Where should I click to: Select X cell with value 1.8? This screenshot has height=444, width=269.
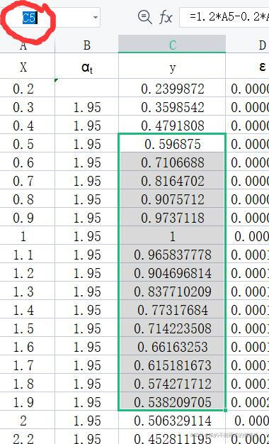[28, 384]
